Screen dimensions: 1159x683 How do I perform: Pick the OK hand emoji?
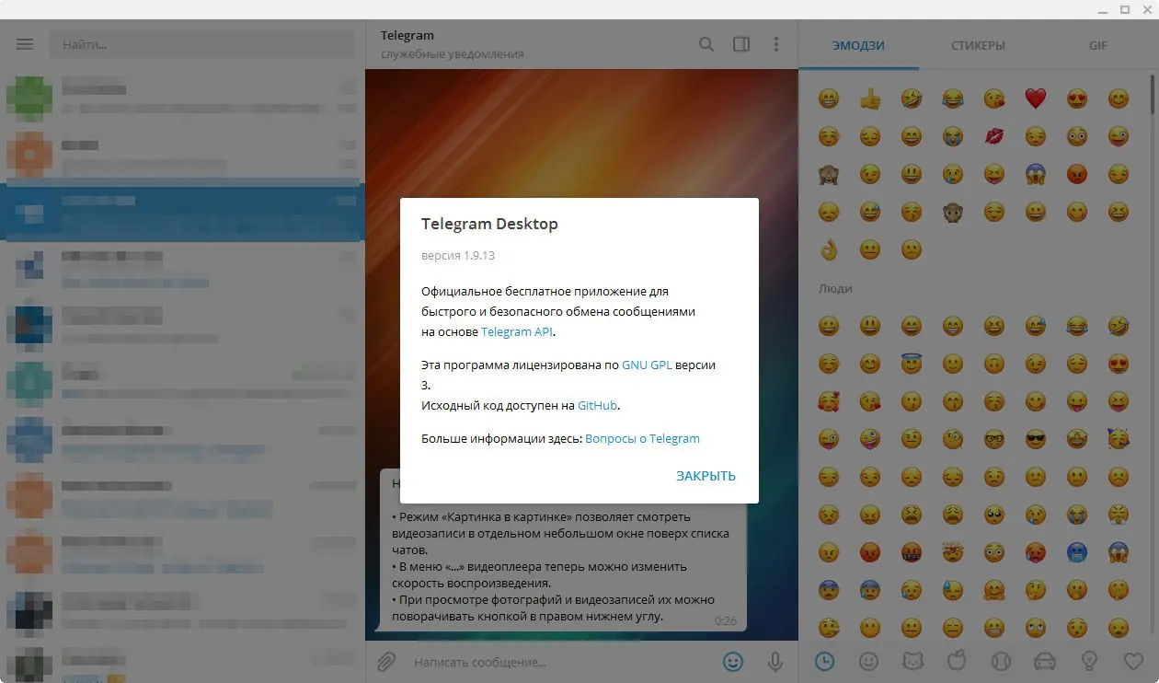[829, 249]
